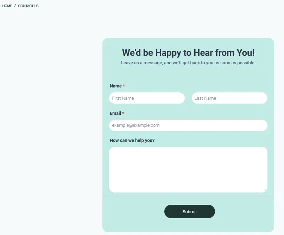Click the red asterisk beside Name
Viewport: 284px width, 235px height.
(124, 85)
